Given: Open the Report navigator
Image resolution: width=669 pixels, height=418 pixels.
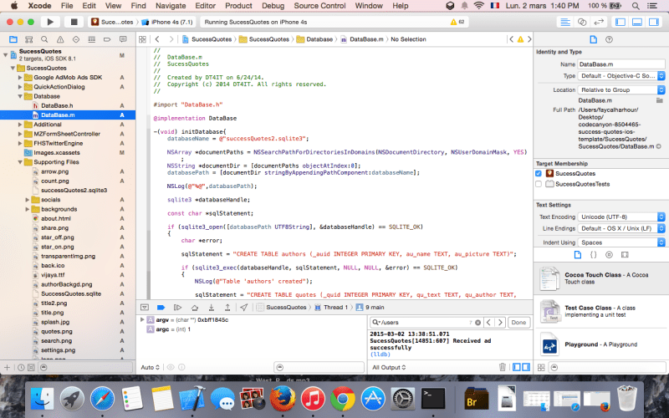Looking at the screenshot, I should coord(123,39).
